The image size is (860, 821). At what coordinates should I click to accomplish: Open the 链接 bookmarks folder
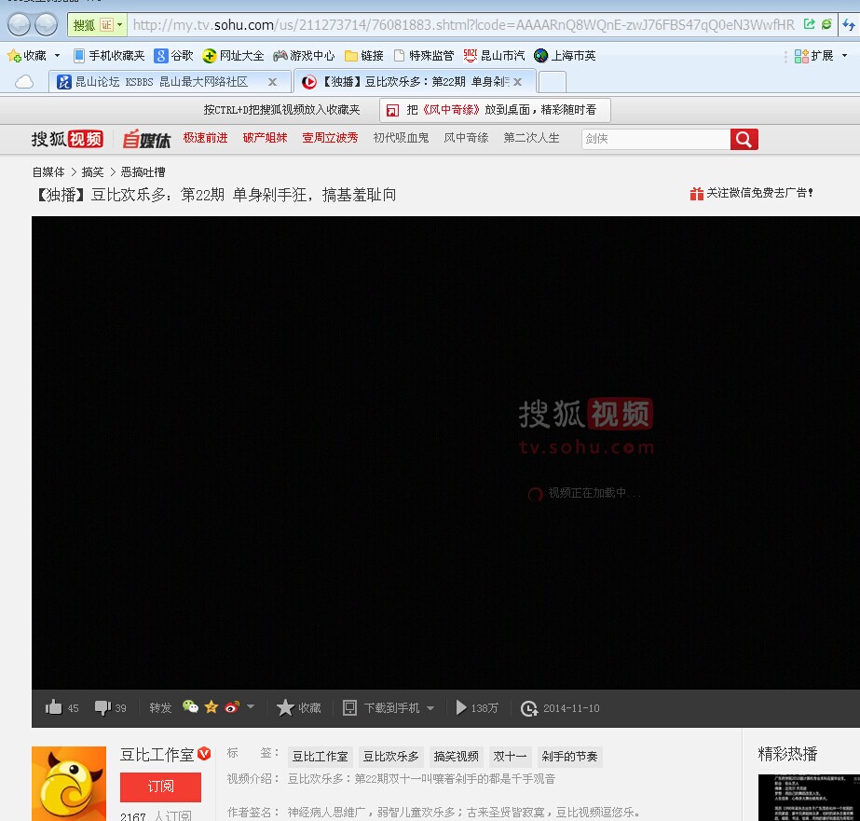coord(364,55)
